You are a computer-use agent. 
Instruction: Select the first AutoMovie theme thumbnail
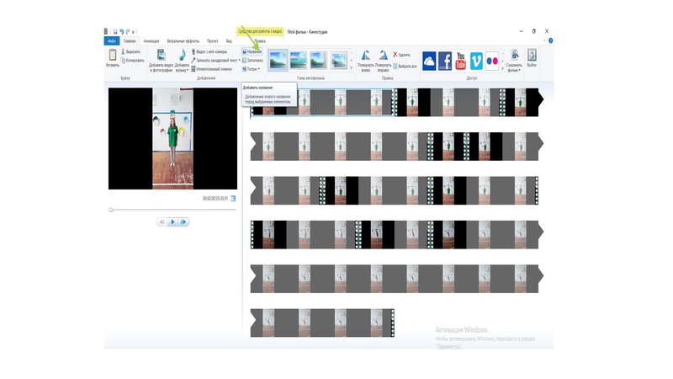(x=278, y=60)
